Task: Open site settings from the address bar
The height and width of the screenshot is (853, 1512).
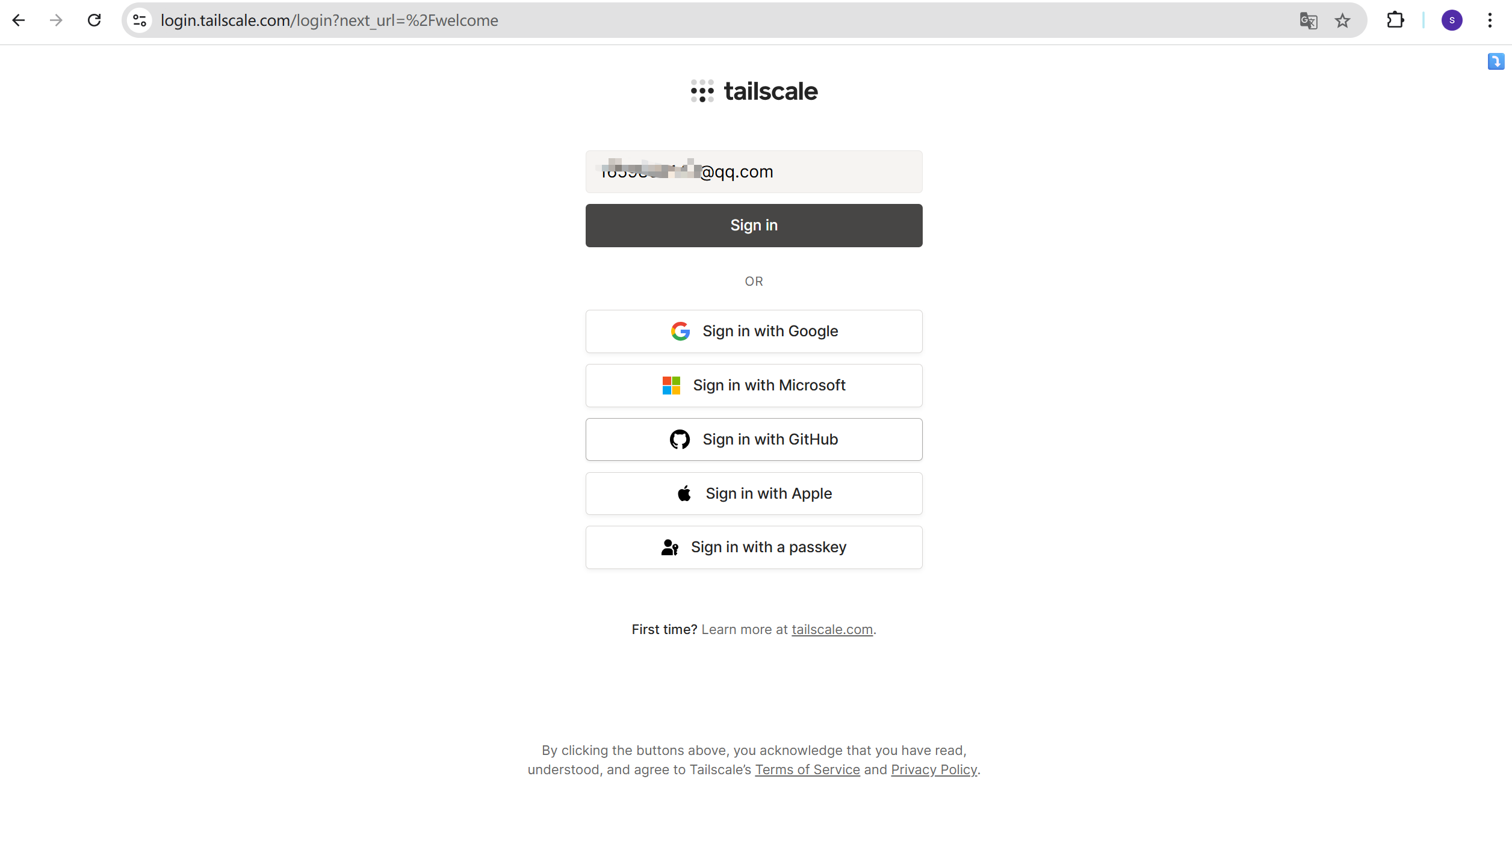Action: [139, 20]
